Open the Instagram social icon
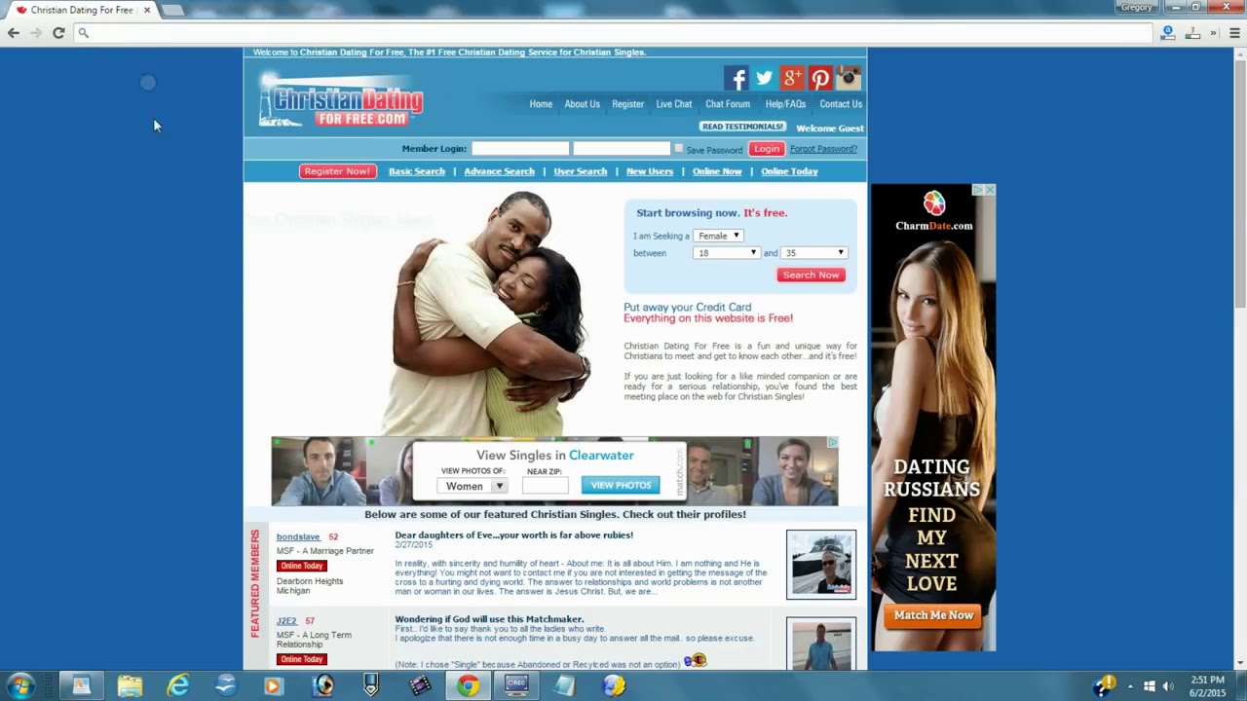This screenshot has height=701, width=1247. [849, 78]
